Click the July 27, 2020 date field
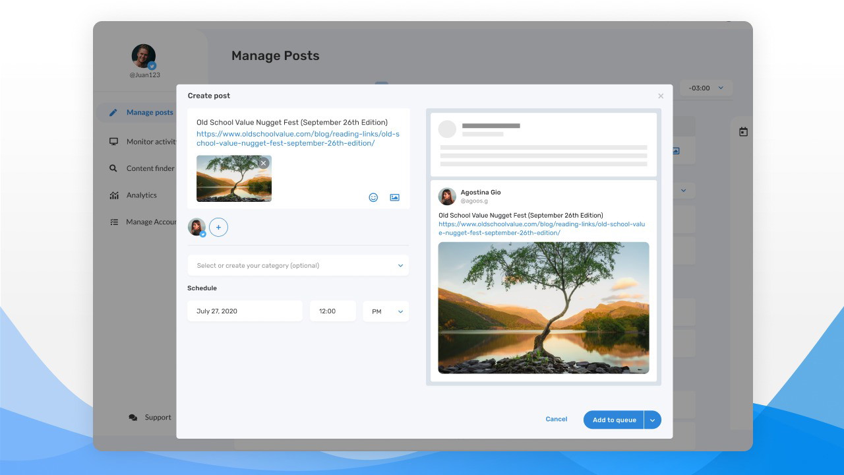This screenshot has height=475, width=844. pyautogui.click(x=245, y=311)
